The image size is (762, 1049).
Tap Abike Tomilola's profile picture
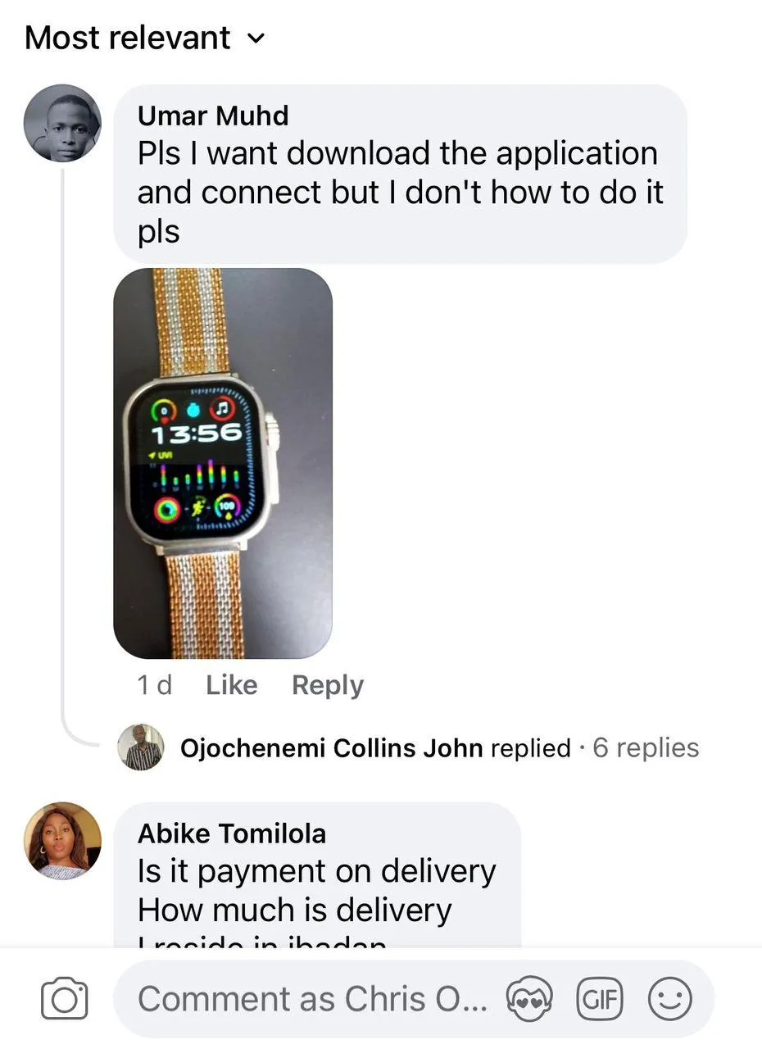(62, 841)
